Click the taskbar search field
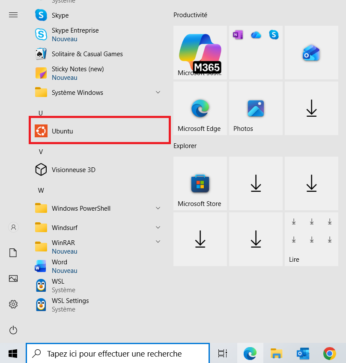Image resolution: width=346 pixels, height=363 pixels. click(x=117, y=353)
